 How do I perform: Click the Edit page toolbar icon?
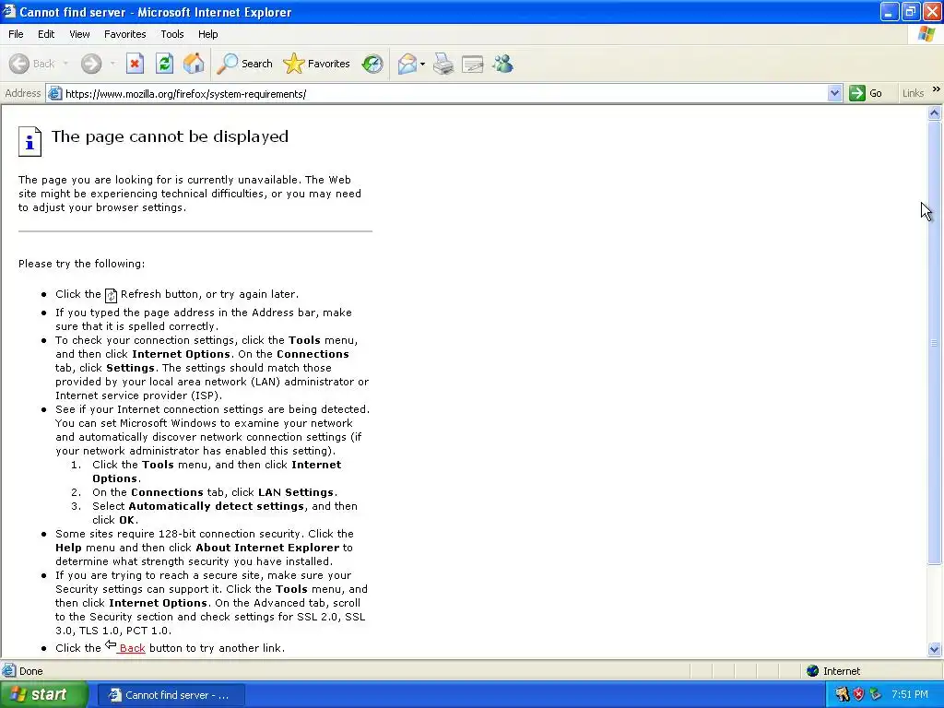[x=473, y=64]
